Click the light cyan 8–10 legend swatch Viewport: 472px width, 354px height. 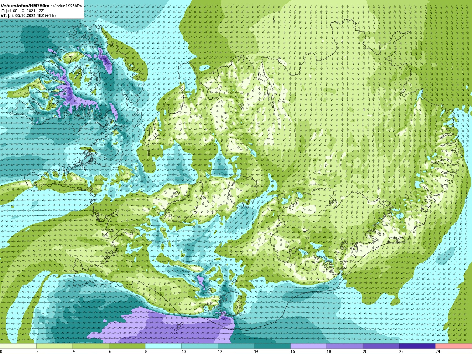[x=163, y=346]
